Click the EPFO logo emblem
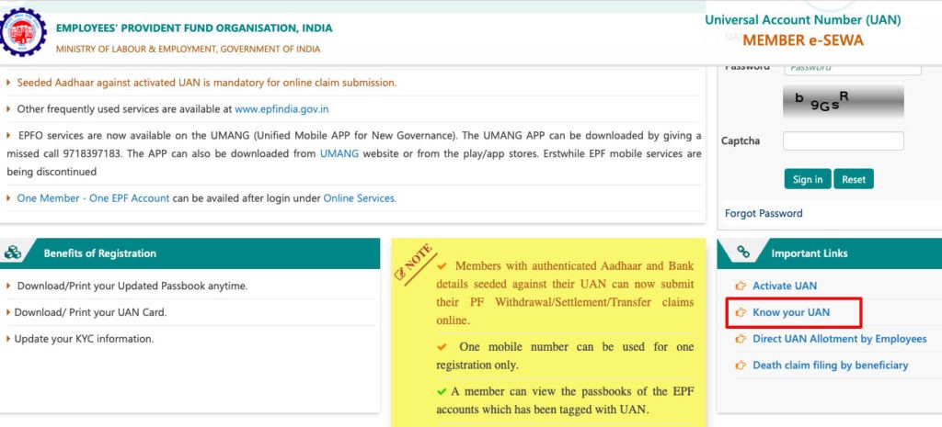942x427 pixels. point(22,34)
